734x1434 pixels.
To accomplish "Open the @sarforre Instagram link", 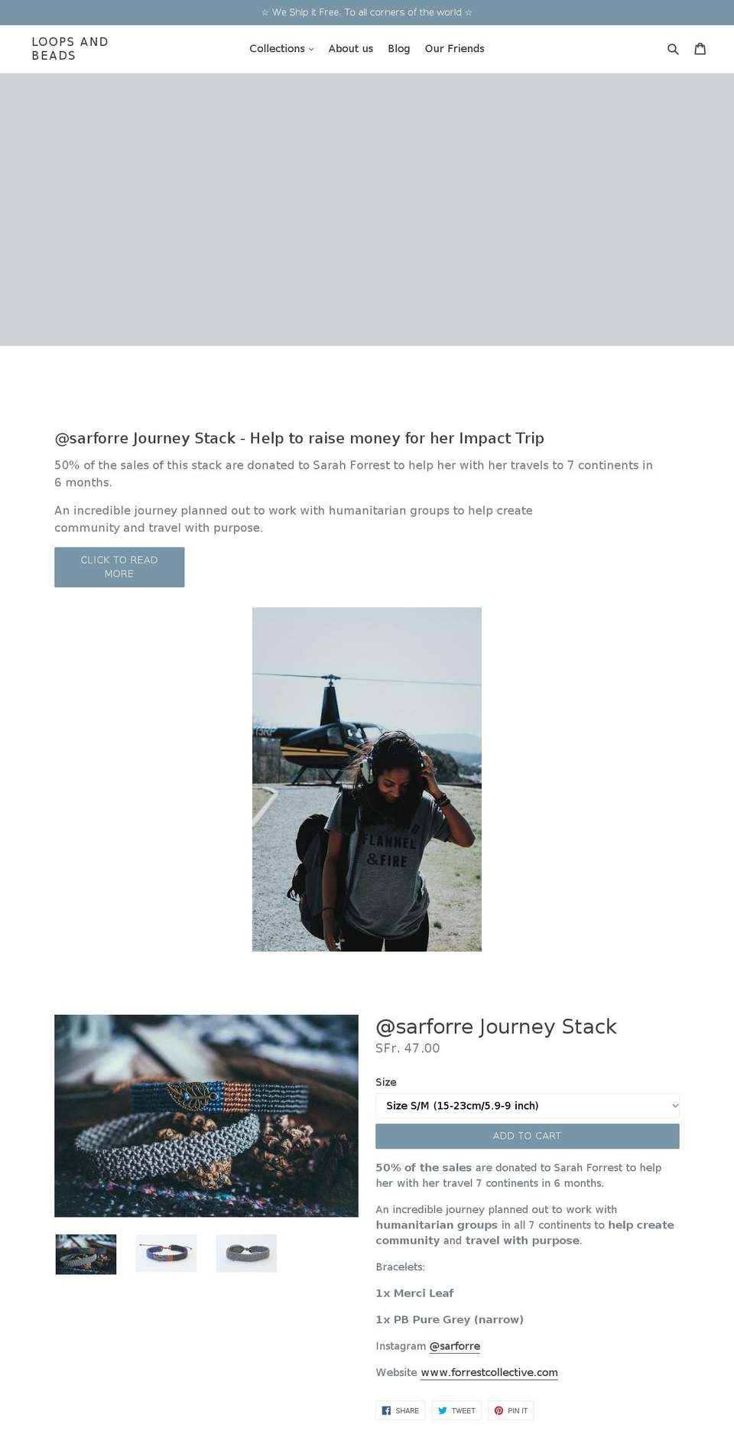I will tap(455, 1346).
